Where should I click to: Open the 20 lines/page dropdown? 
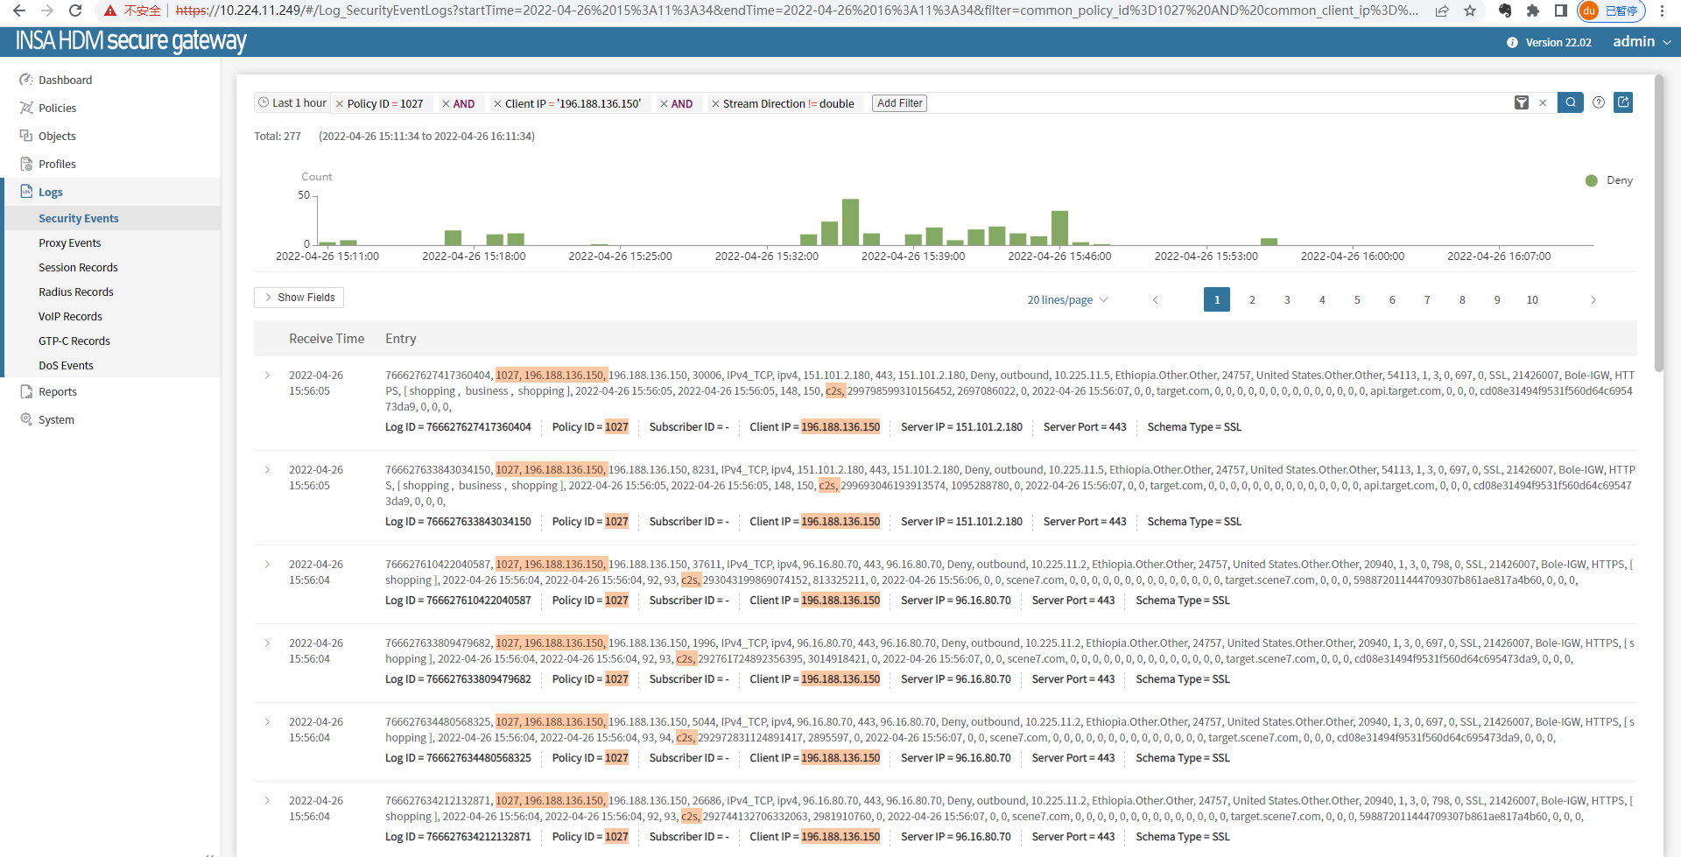click(1066, 300)
